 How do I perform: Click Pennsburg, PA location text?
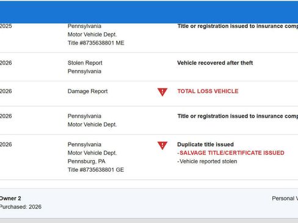coord(86,161)
